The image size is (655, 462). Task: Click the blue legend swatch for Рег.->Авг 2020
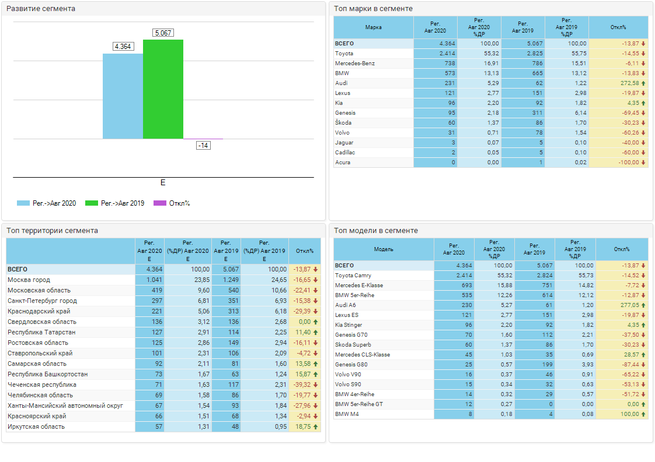[23, 203]
